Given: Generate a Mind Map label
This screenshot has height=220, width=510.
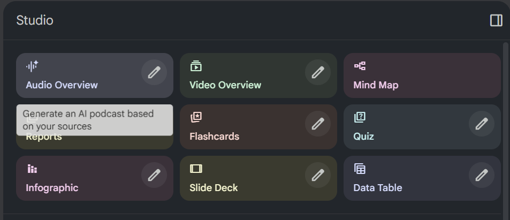Looking at the screenshot, I should [x=376, y=85].
